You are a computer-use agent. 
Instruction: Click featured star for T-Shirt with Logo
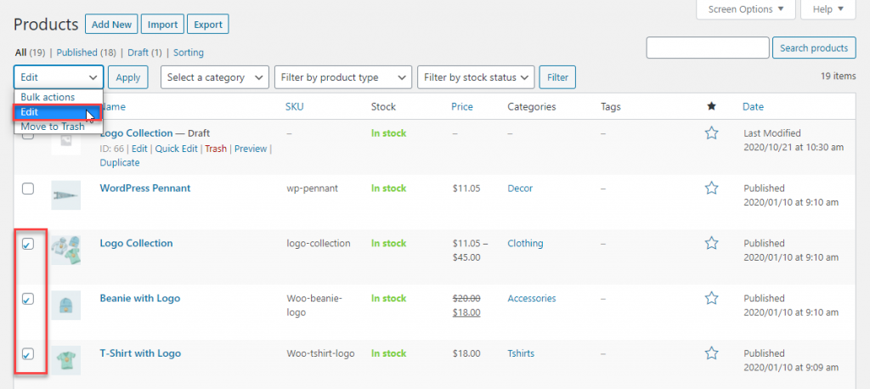[x=712, y=353]
